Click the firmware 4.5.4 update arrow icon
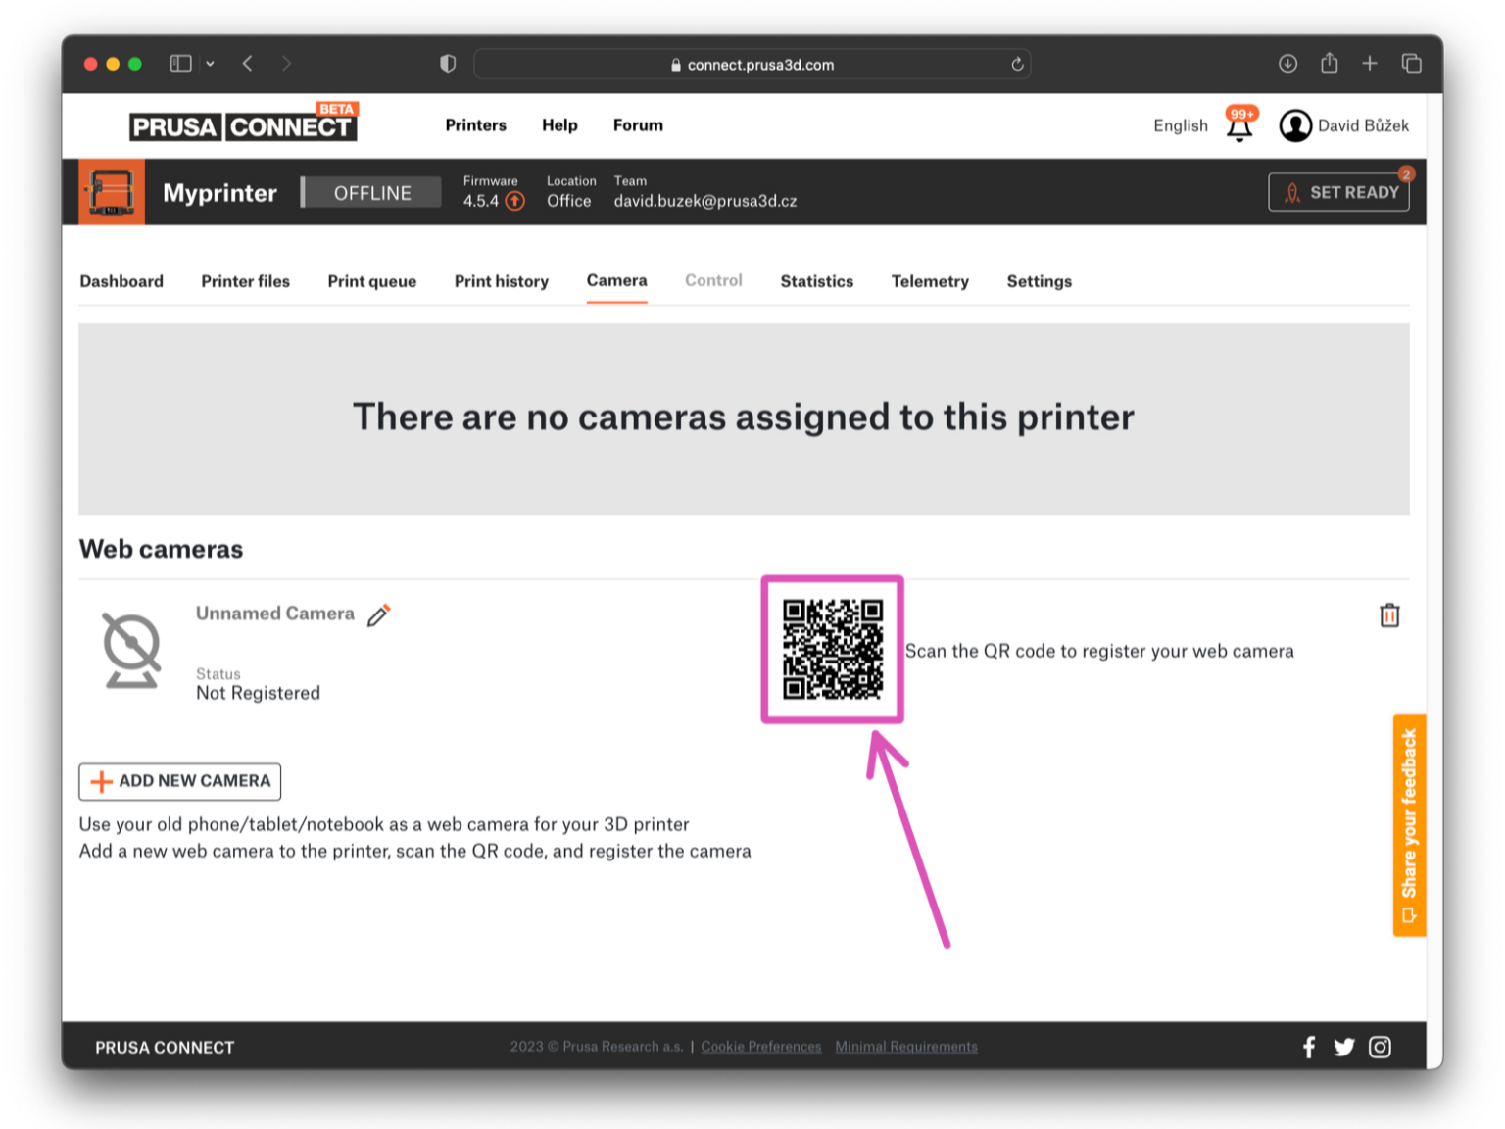Image resolution: width=1505 pixels, height=1129 pixels. [x=513, y=201]
